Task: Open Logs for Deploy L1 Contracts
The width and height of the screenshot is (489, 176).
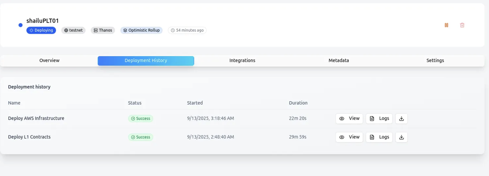Action: 379,137
